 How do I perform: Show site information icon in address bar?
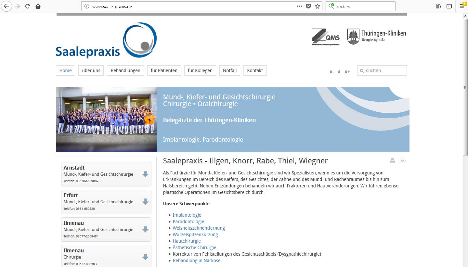pos(86,6)
